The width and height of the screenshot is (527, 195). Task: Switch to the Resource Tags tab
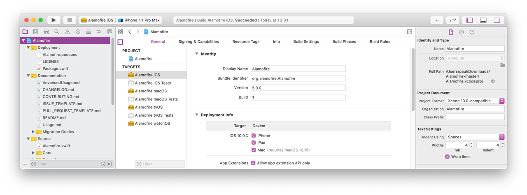point(246,41)
